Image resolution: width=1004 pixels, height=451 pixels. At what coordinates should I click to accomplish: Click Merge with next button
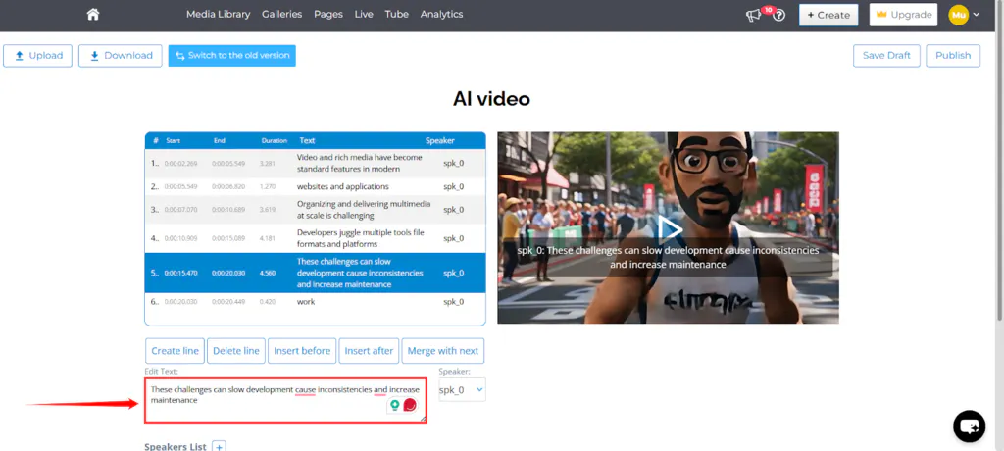443,350
